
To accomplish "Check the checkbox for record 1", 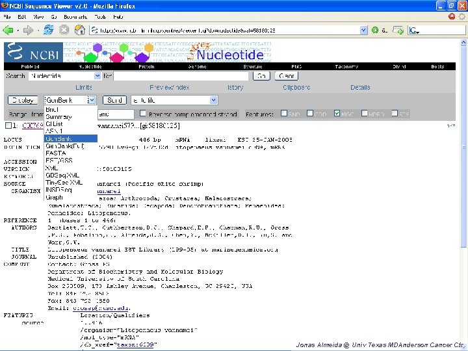I will 8,125.
